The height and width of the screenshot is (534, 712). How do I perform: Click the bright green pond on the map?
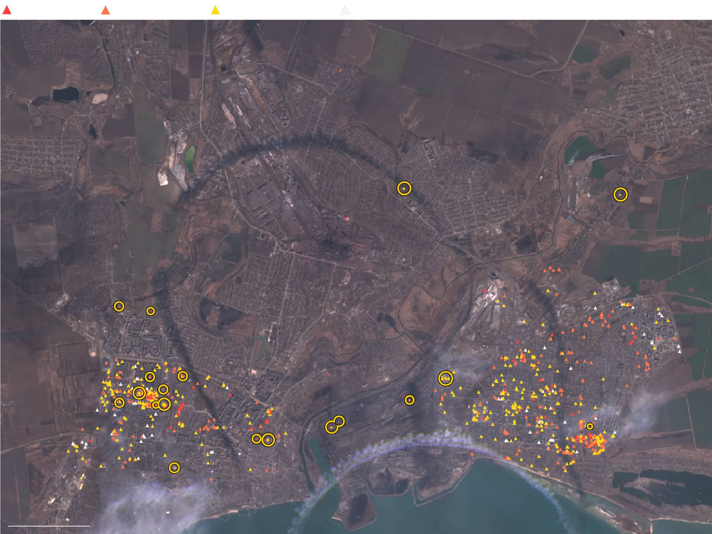190,158
